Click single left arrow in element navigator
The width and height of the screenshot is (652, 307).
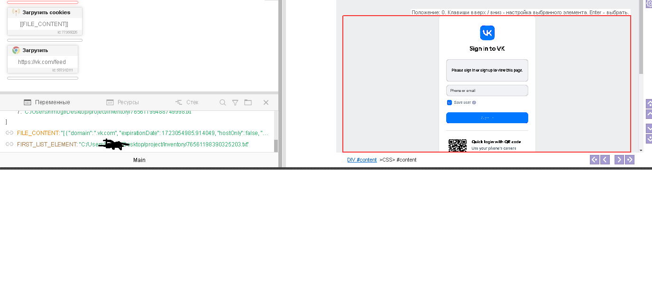(x=605, y=160)
